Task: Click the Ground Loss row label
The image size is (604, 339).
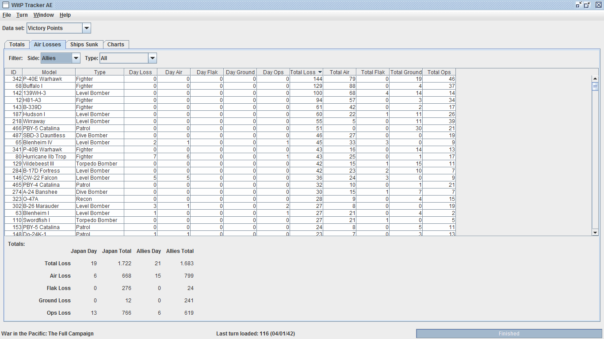Action: (x=55, y=301)
